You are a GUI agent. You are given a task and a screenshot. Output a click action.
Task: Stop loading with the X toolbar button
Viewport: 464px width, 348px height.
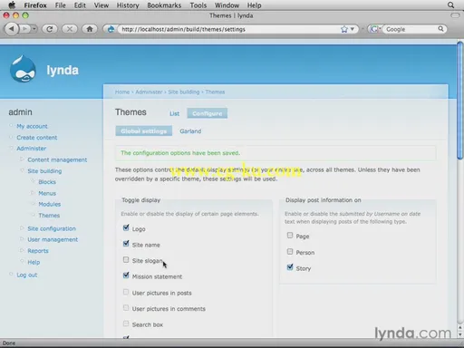(x=70, y=29)
